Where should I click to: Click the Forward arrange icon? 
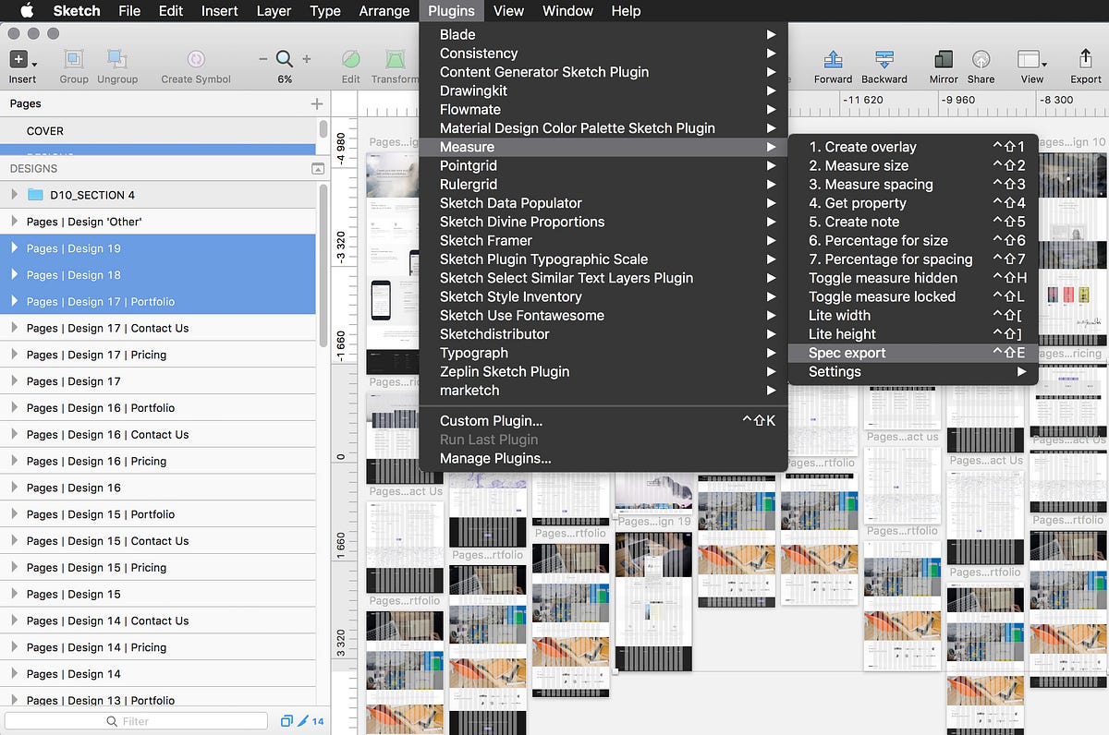[833, 60]
